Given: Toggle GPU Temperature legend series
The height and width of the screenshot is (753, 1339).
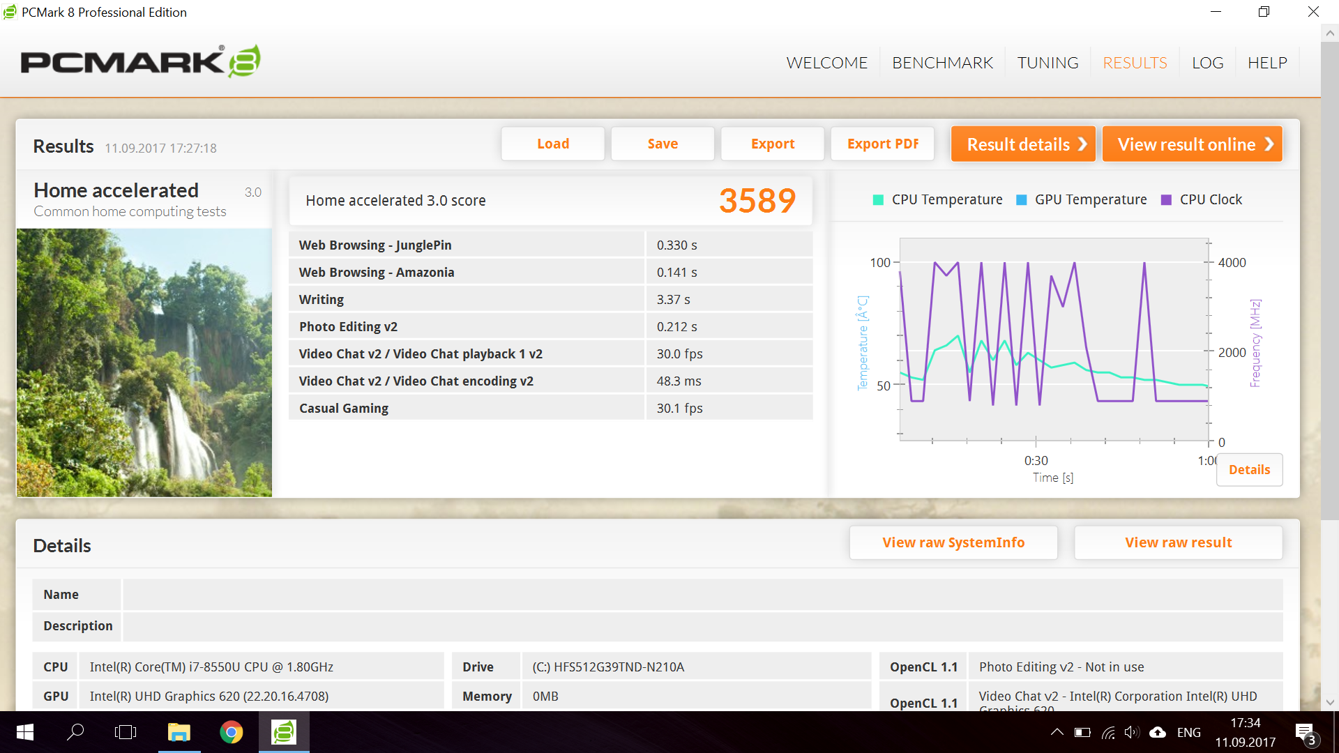Looking at the screenshot, I should [x=1082, y=200].
